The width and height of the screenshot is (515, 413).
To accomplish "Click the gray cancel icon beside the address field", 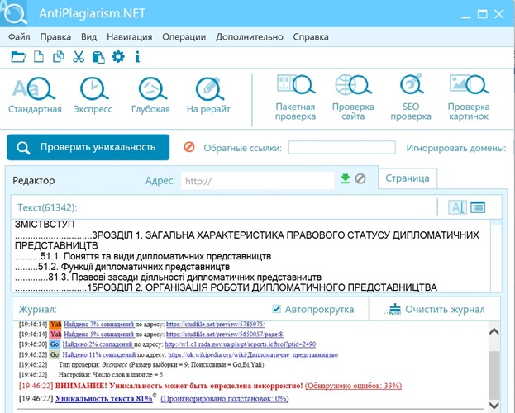I will tap(360, 179).
